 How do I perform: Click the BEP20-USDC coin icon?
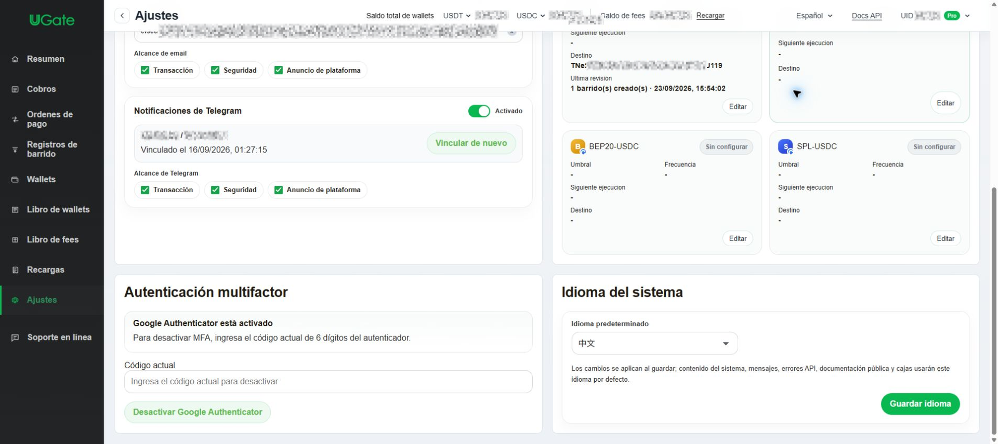point(578,147)
